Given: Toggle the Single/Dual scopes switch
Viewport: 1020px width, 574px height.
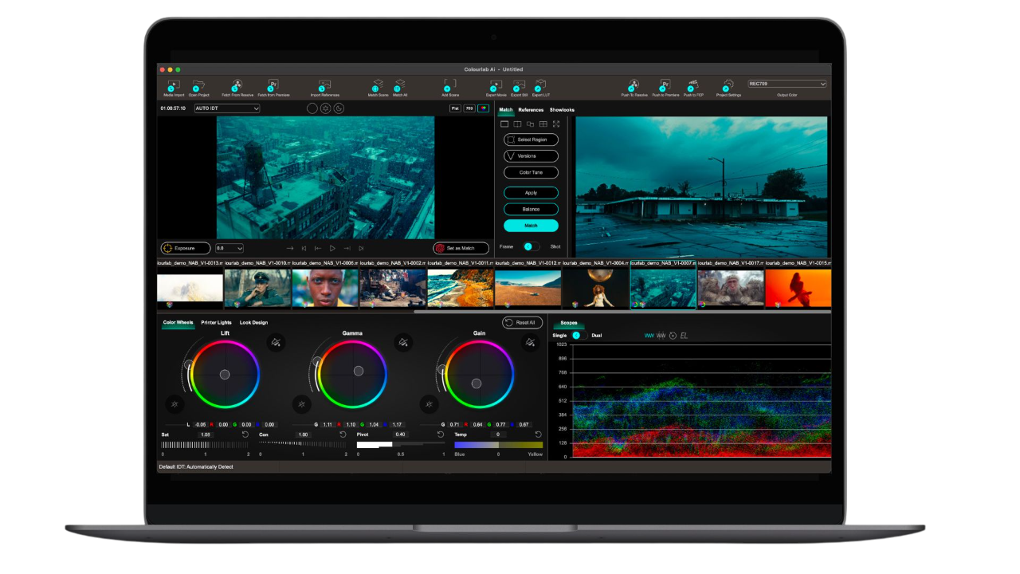Looking at the screenshot, I should [579, 336].
